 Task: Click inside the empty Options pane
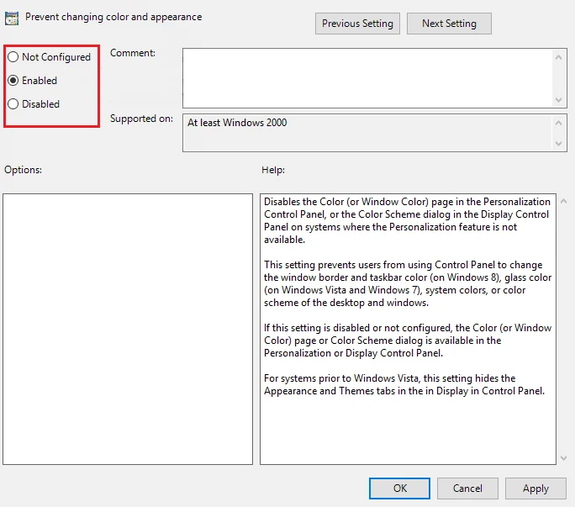click(x=128, y=329)
